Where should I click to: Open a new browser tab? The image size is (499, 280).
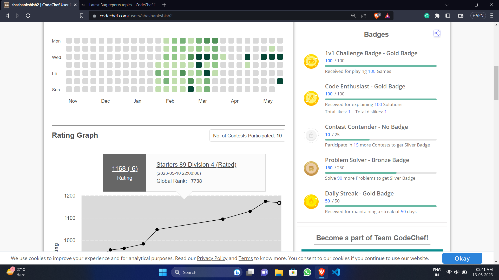[x=164, y=5]
